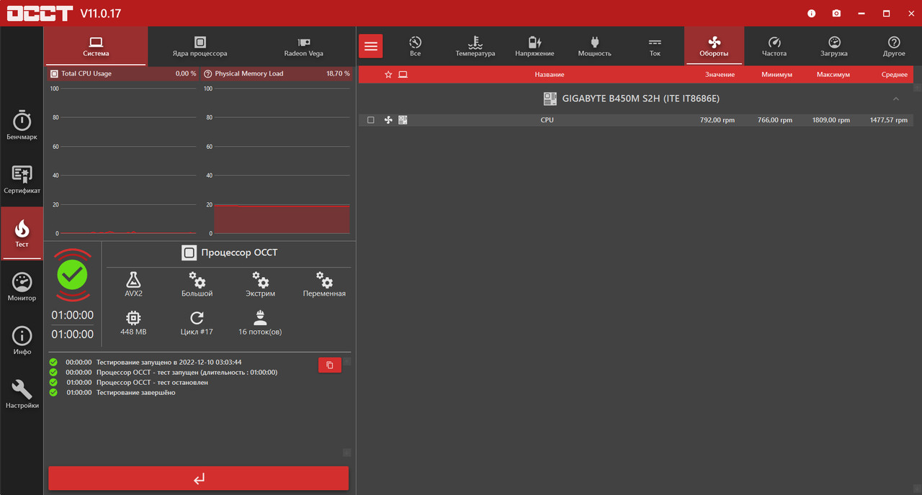Click the log scroll-up arrow
This screenshot has height=495, width=922.
click(x=346, y=361)
